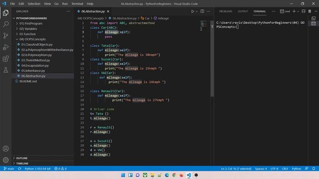The image size is (319, 179).
Task: Open editor More Actions ellipsis
Action: click(208, 11)
